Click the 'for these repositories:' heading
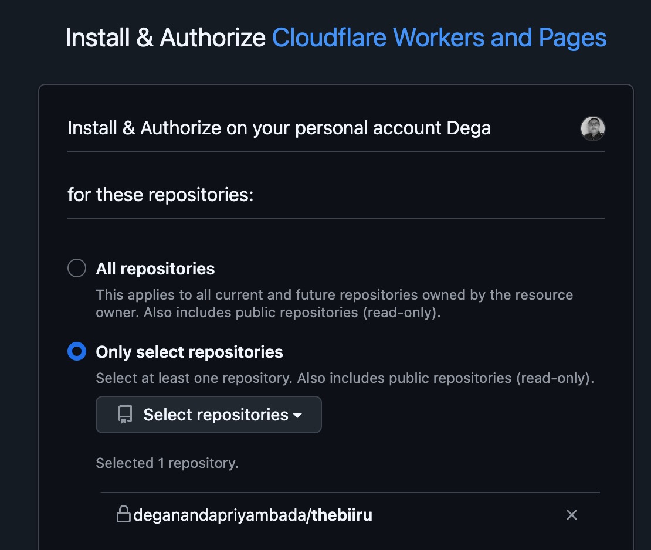The image size is (651, 550). pyautogui.click(x=161, y=195)
